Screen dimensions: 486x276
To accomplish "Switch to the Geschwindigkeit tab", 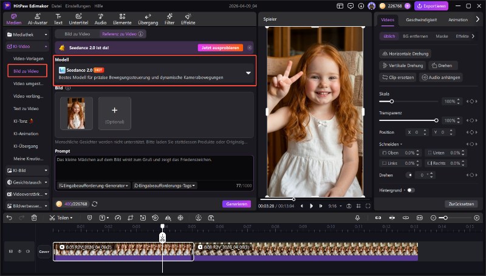I will coord(423,20).
